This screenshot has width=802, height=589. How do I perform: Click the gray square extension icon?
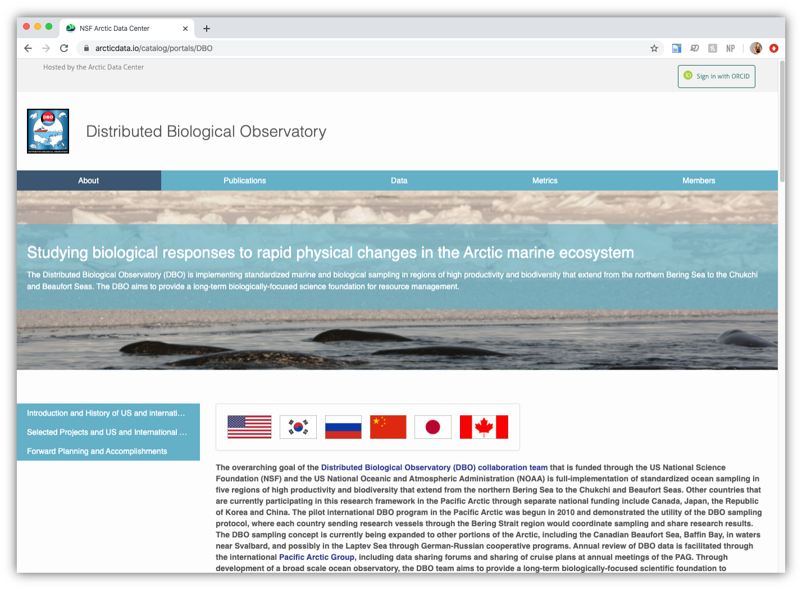pyautogui.click(x=713, y=48)
